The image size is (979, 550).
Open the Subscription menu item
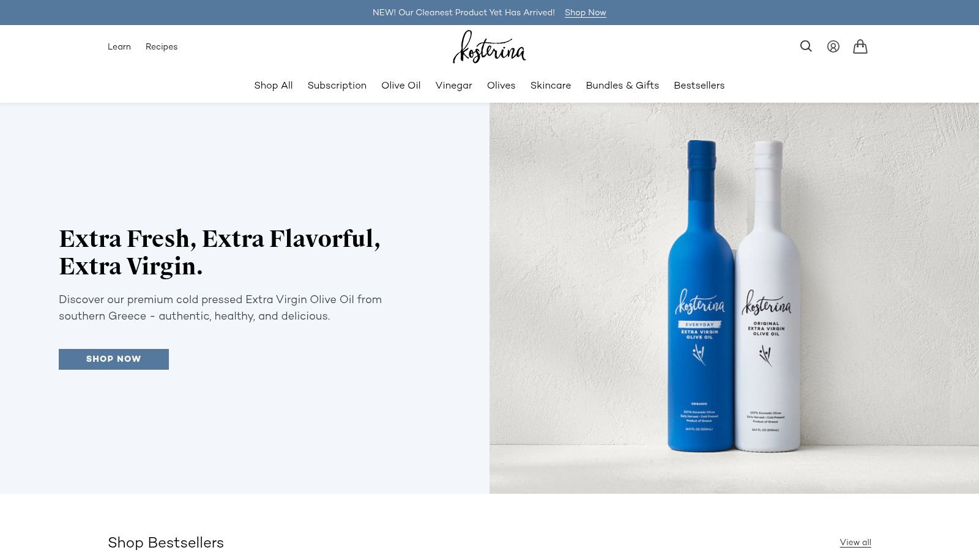pos(337,86)
